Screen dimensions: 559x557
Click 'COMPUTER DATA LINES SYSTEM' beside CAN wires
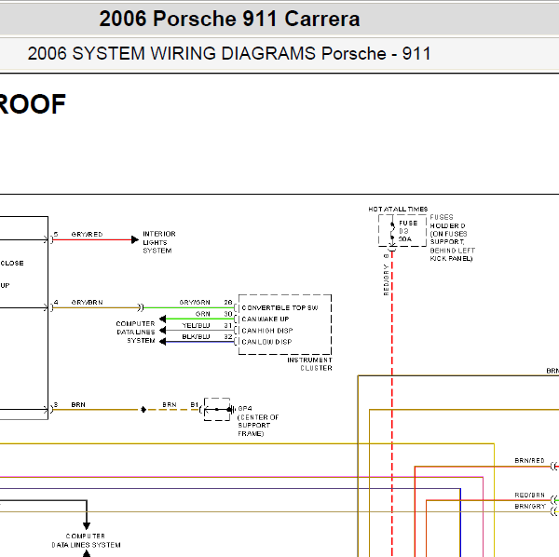click(x=135, y=333)
